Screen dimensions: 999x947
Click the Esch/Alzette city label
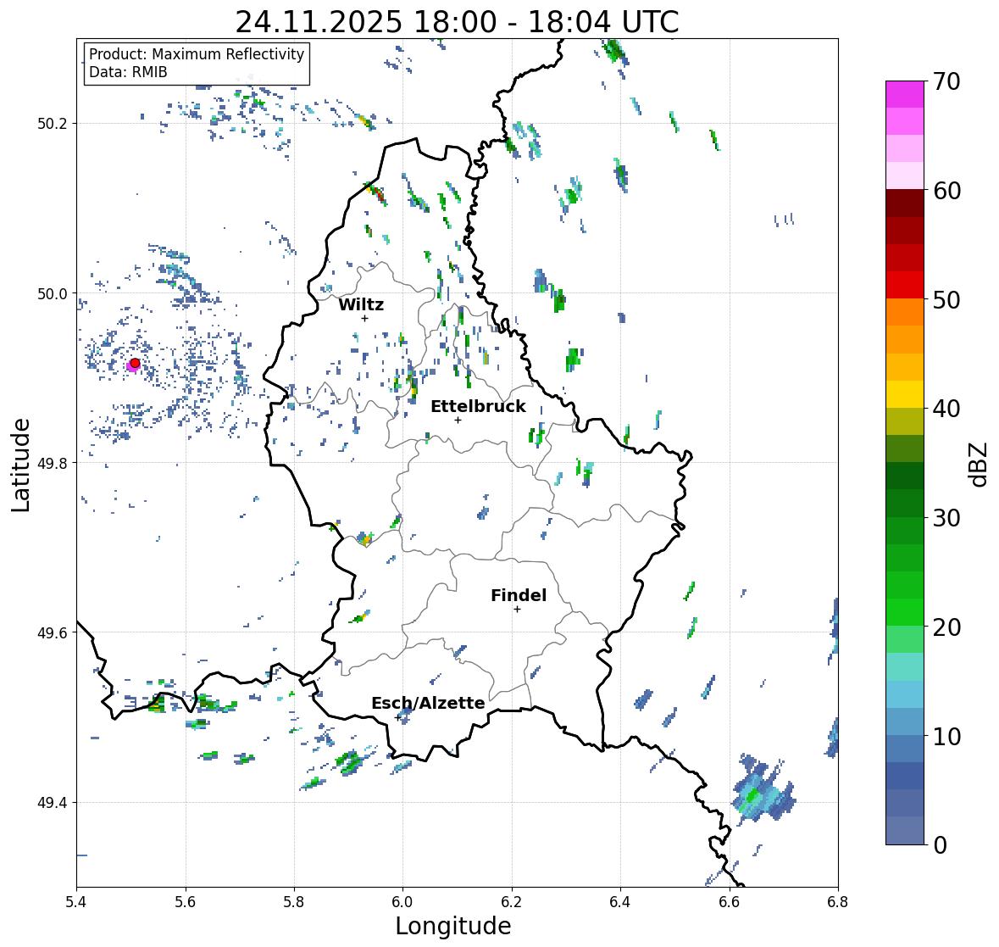(428, 703)
